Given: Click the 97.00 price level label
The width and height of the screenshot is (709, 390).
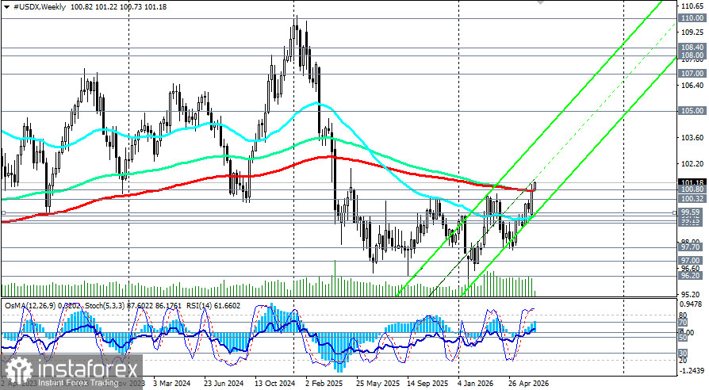Looking at the screenshot, I should tap(692, 261).
